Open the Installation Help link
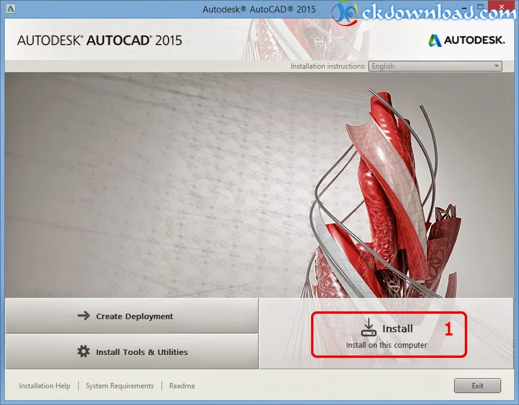This screenshot has height=405, width=519. tap(44, 386)
